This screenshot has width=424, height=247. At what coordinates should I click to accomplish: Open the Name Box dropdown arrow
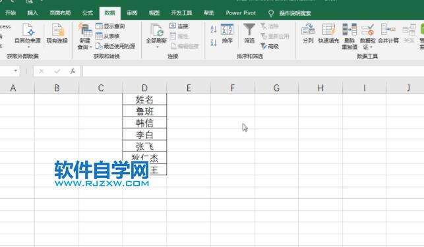click(16, 70)
